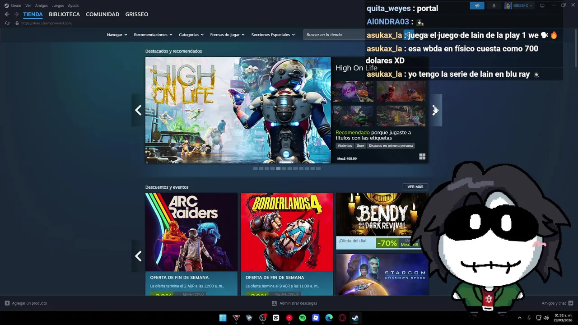The width and height of the screenshot is (578, 325).
Task: Open Amigos y chat
Action: pos(554,303)
